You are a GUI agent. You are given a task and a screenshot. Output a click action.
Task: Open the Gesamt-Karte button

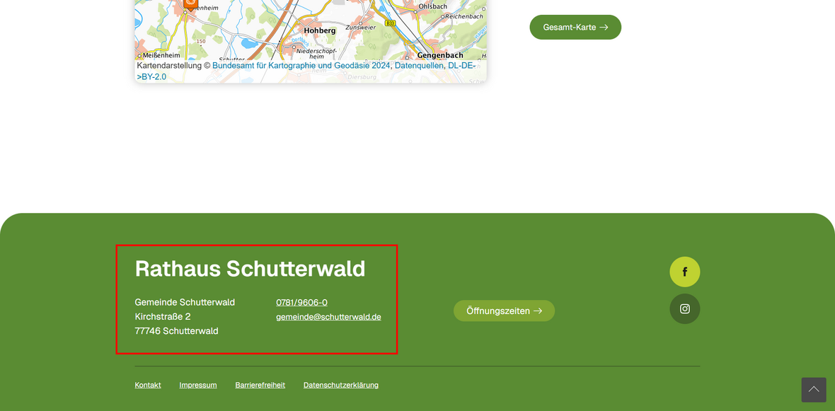(575, 28)
